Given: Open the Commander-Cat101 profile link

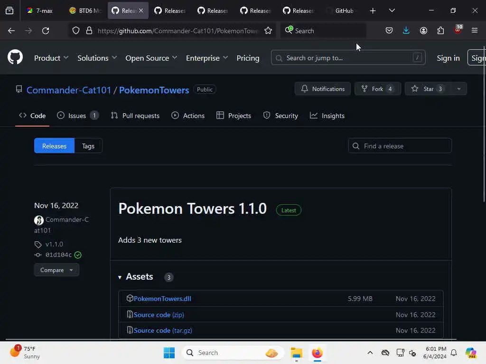Looking at the screenshot, I should [x=69, y=90].
